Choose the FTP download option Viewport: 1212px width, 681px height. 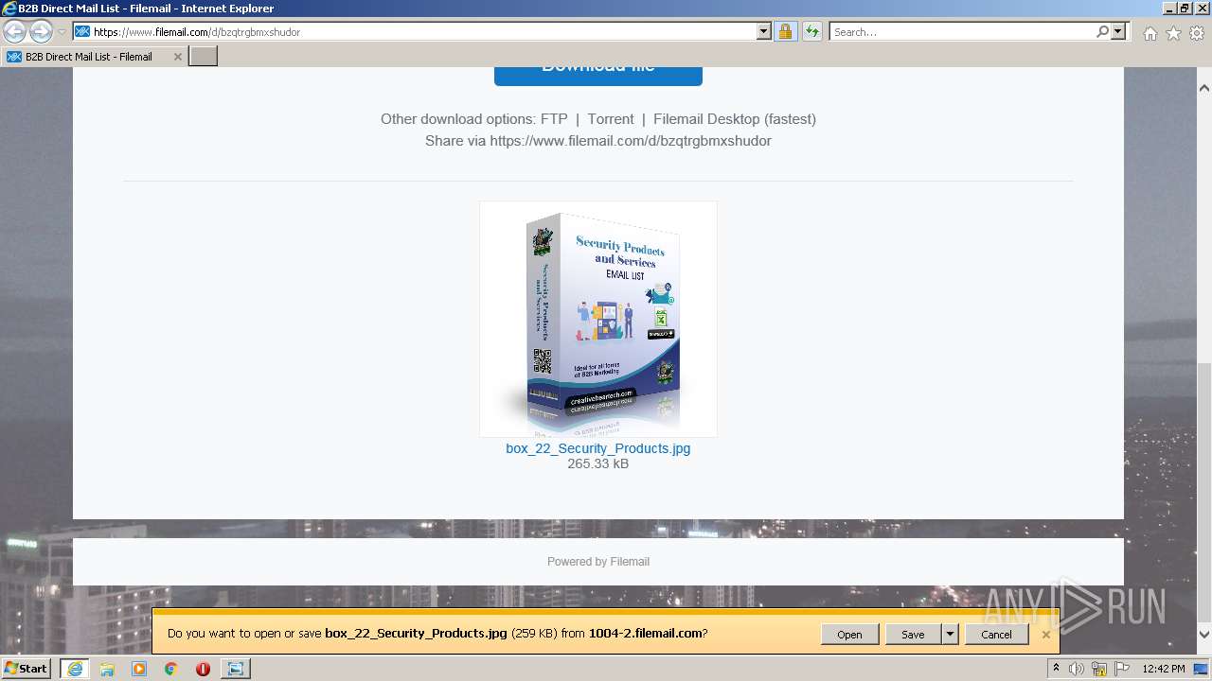point(554,119)
